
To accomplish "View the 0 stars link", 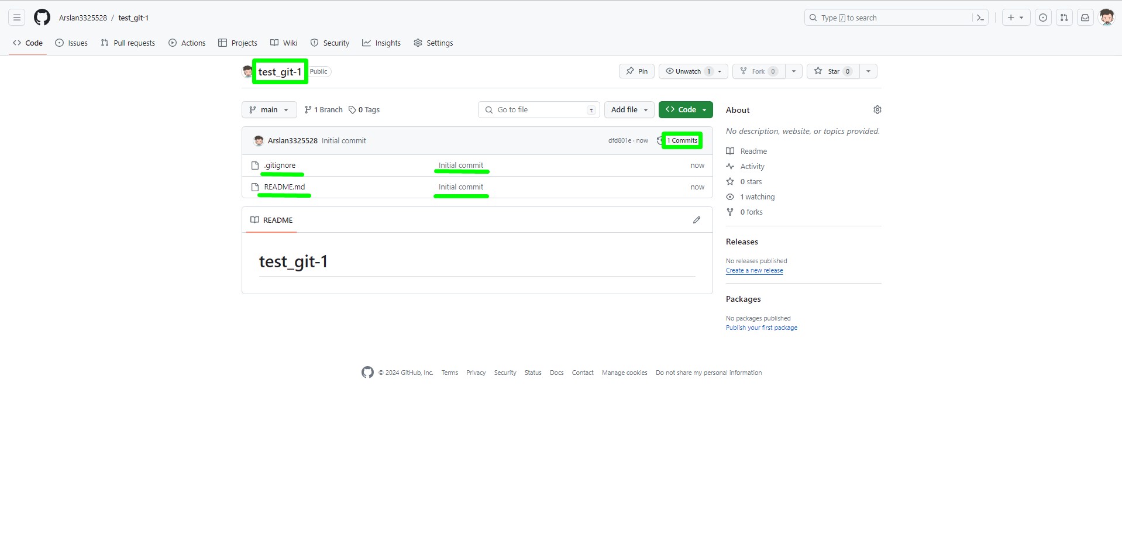I will point(744,181).
